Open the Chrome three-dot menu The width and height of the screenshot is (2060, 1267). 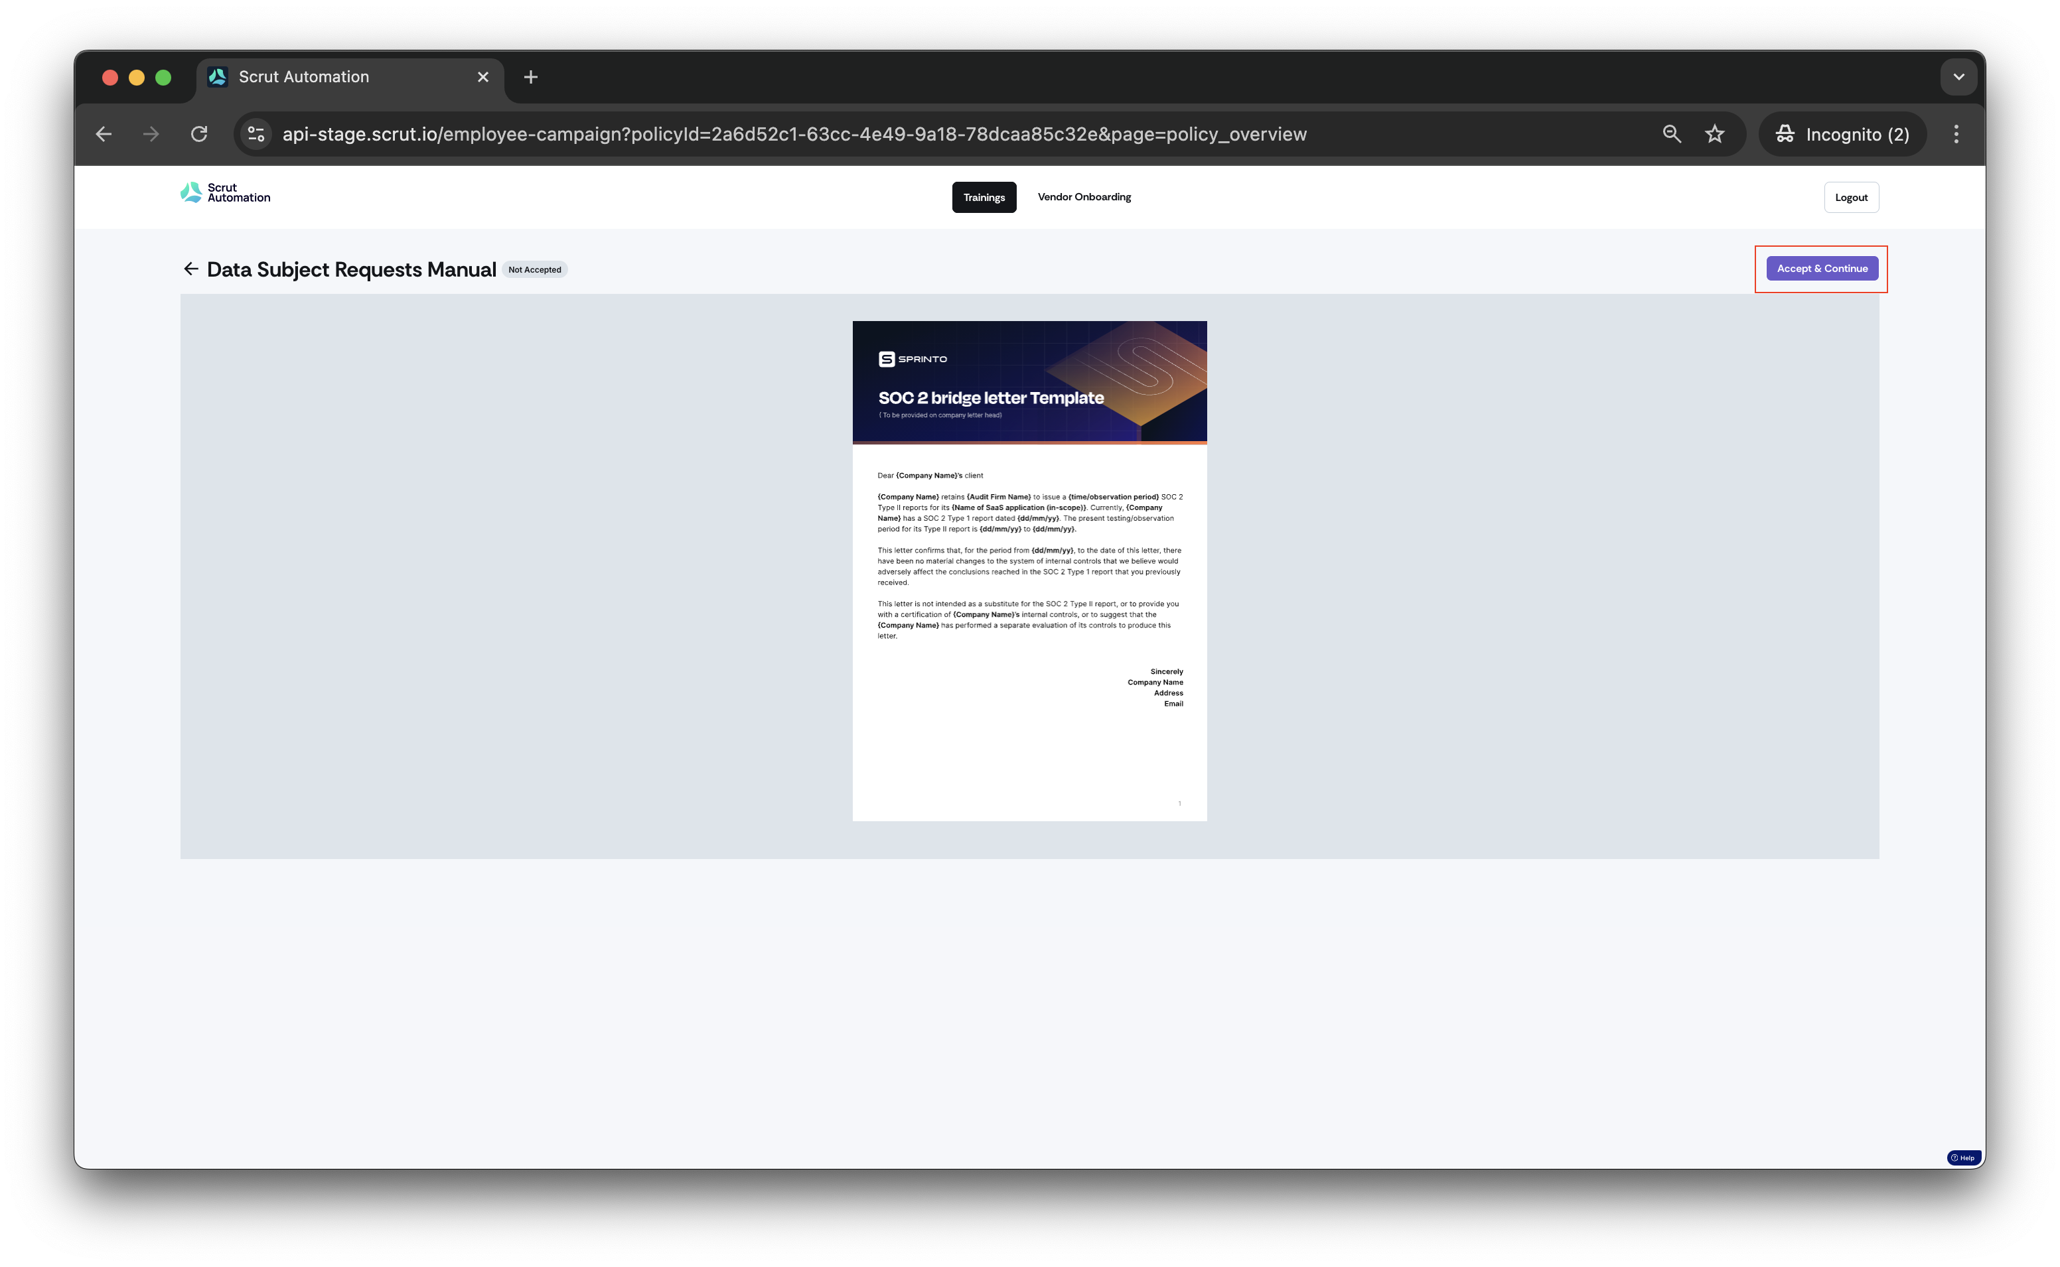1956,134
